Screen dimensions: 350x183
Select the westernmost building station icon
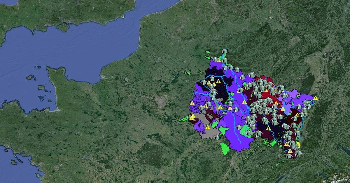pyautogui.click(x=201, y=108)
